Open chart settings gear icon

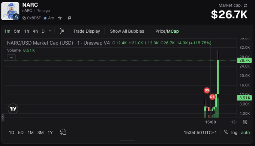(245, 122)
